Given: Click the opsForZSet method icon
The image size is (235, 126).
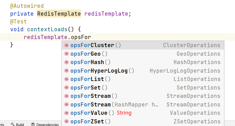Looking at the screenshot, I should [x=66, y=122].
